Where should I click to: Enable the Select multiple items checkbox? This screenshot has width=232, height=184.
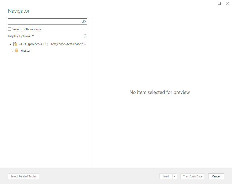10,29
